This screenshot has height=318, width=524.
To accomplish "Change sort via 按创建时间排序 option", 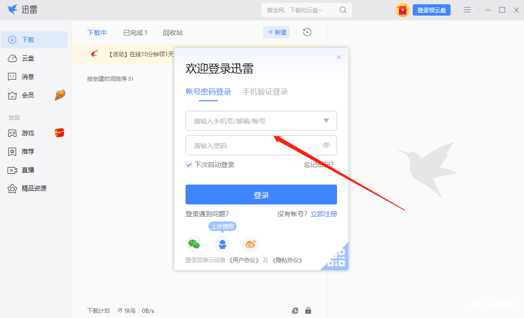I will (109, 79).
